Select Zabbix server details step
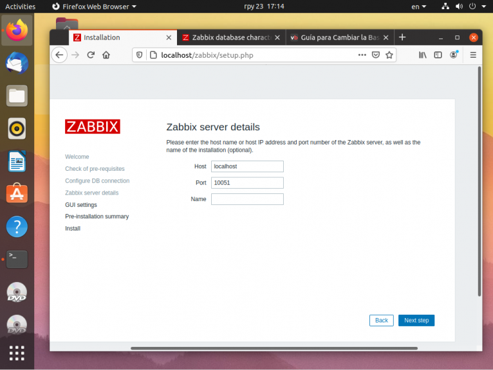Screen dimensions: 493x370 (x=92, y=193)
